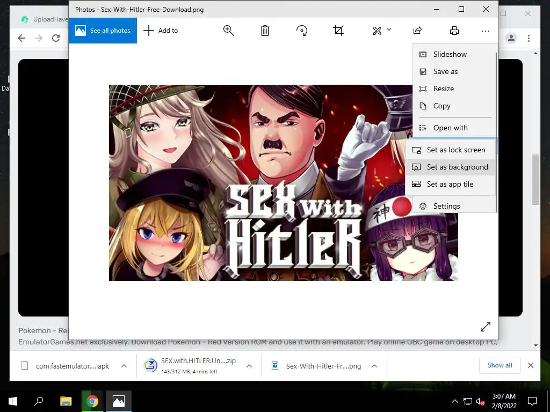The width and height of the screenshot is (550, 412).
Task: Rotate the image using the rotate icon
Action: click(x=302, y=31)
